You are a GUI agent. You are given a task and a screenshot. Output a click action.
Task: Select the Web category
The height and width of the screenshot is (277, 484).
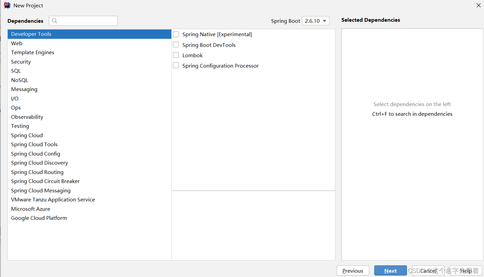[x=89, y=43]
